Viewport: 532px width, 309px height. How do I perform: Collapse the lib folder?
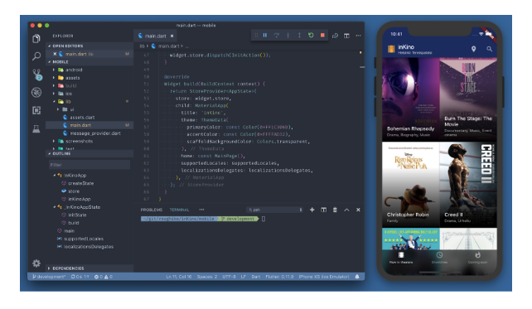click(x=54, y=101)
